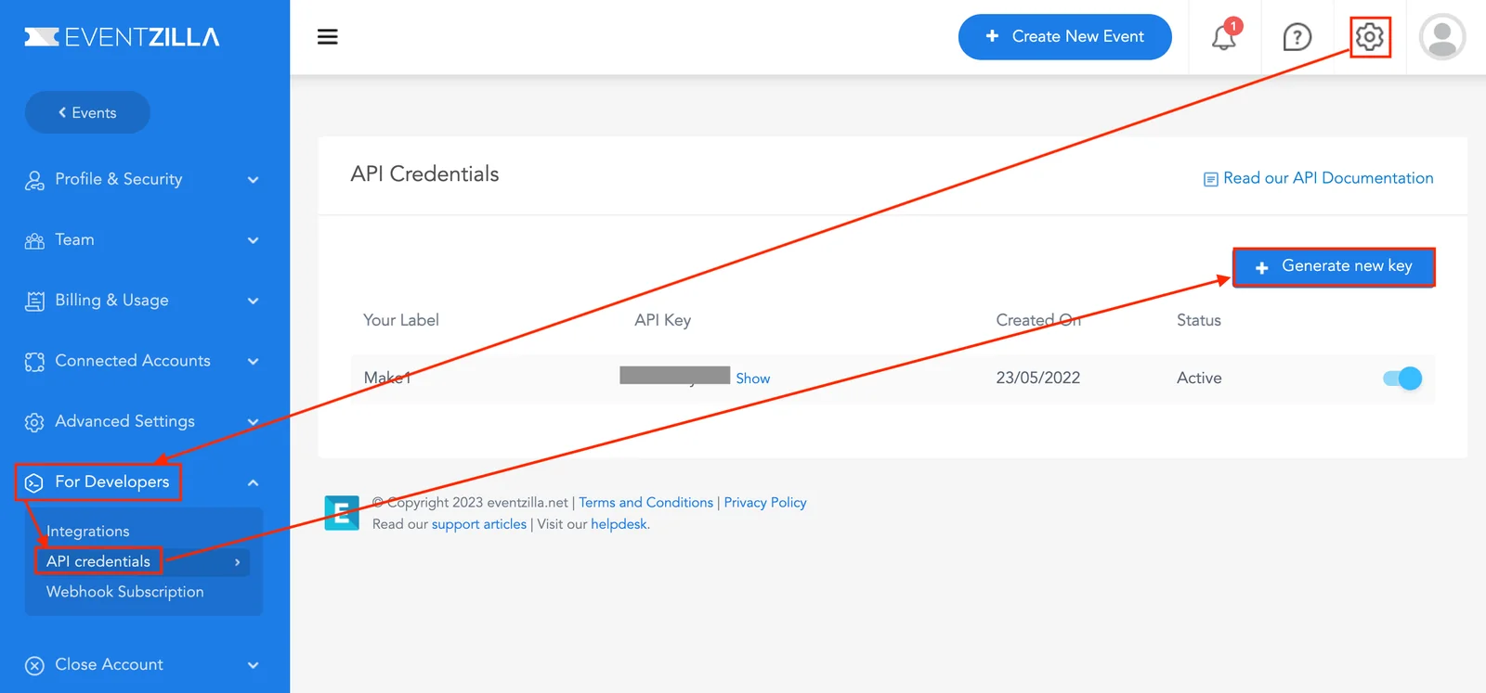Click the Your Label column header
The width and height of the screenshot is (1486, 693).
pos(401,320)
